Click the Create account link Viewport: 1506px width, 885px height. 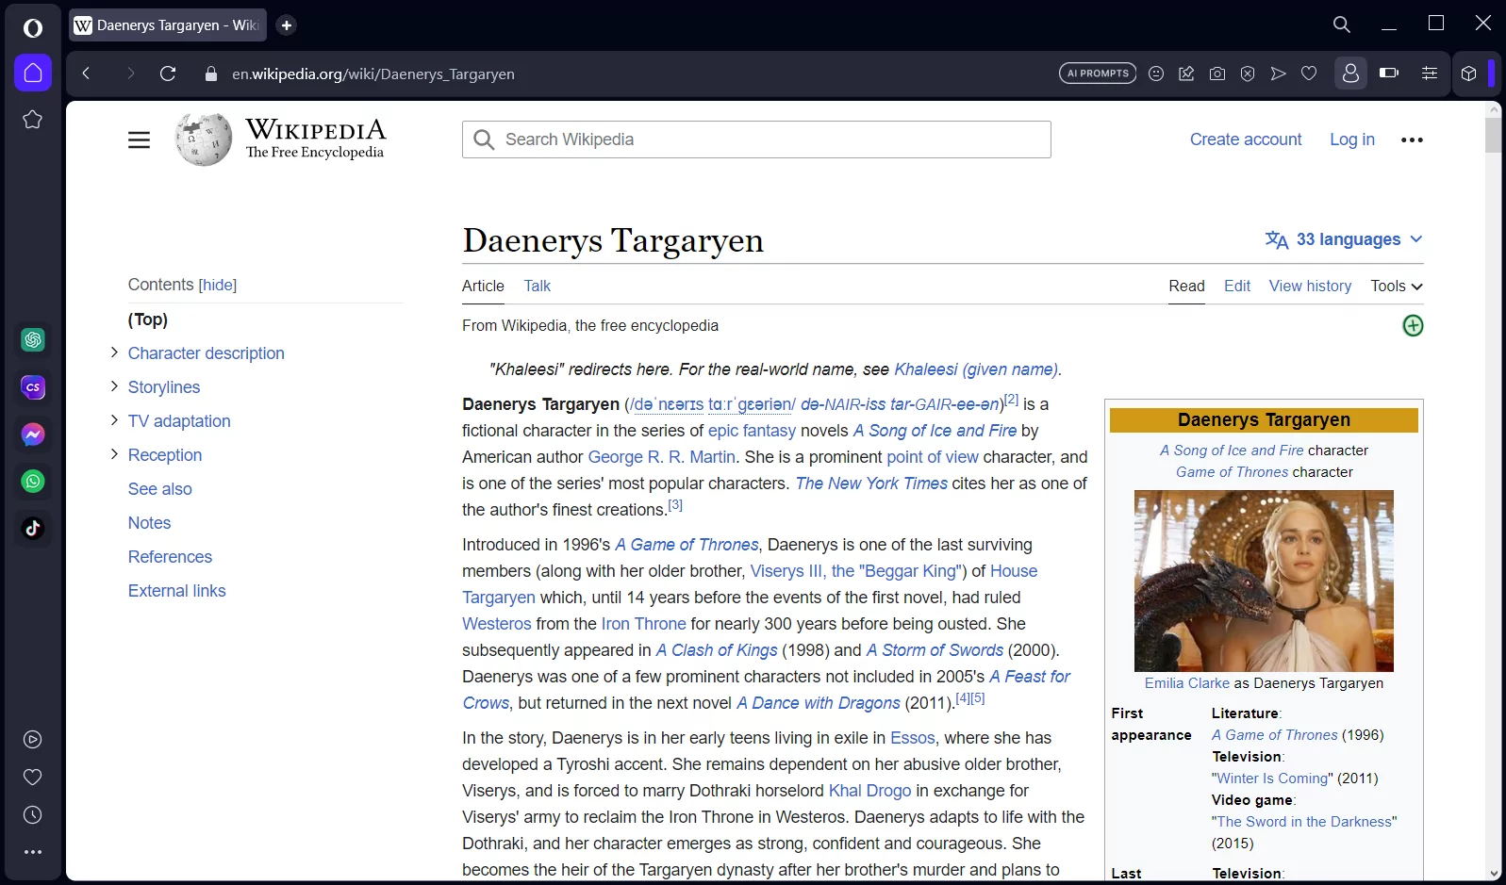coord(1246,139)
